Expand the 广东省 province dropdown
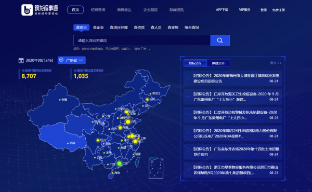Viewport: 312px width, 192px height. 72,60
